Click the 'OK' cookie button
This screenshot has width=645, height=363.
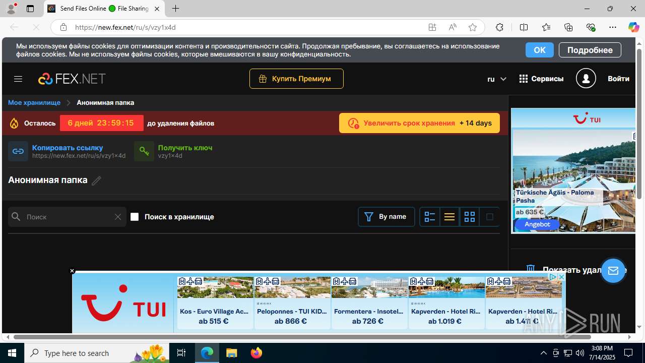(x=540, y=50)
